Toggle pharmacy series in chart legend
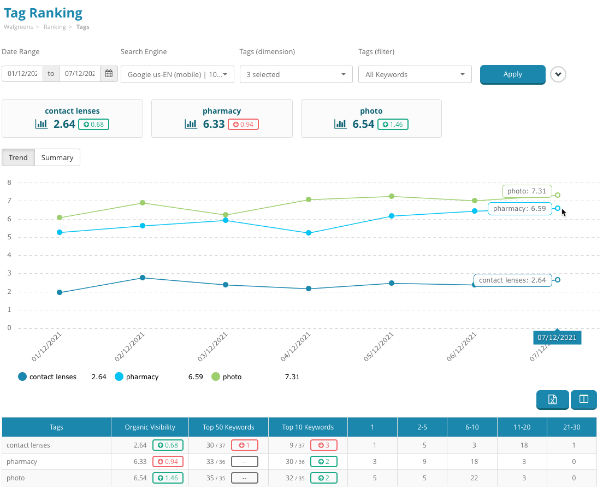Screen dimensions: 603x494 [x=137, y=377]
